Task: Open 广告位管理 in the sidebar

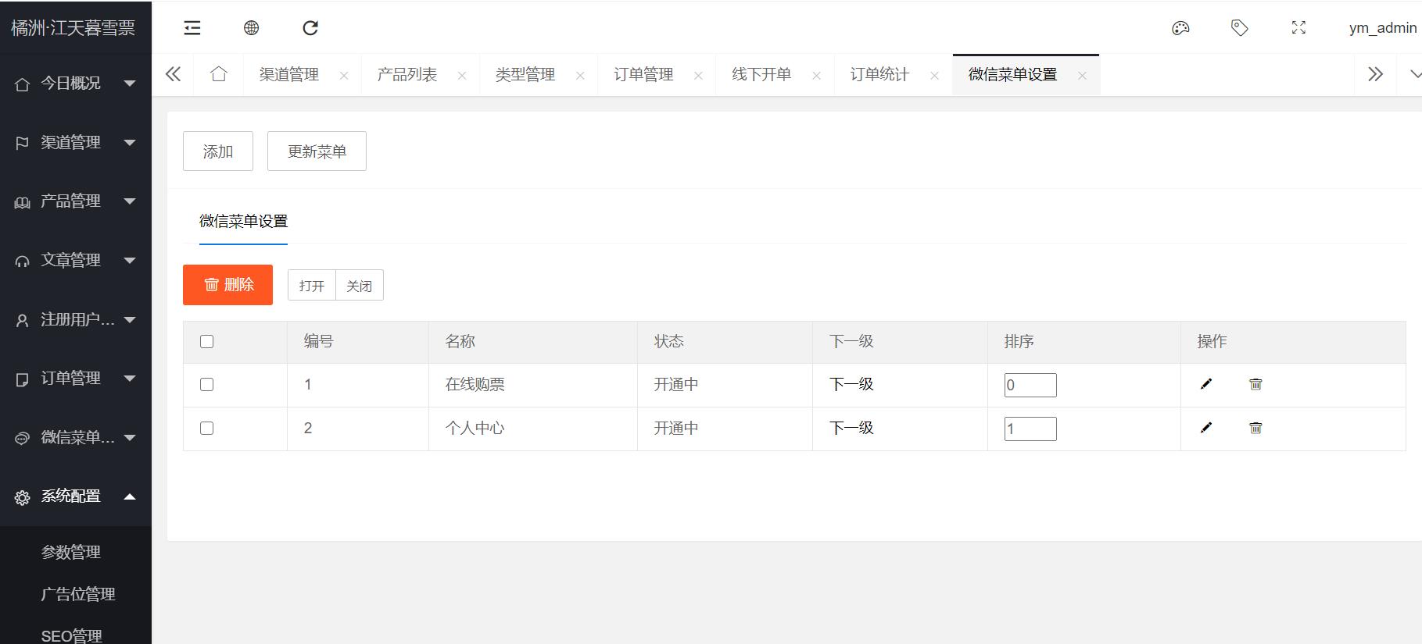Action: tap(78, 594)
